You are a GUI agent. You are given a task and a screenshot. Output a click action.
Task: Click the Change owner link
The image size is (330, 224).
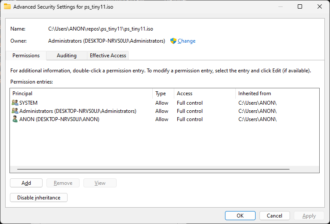(x=186, y=41)
